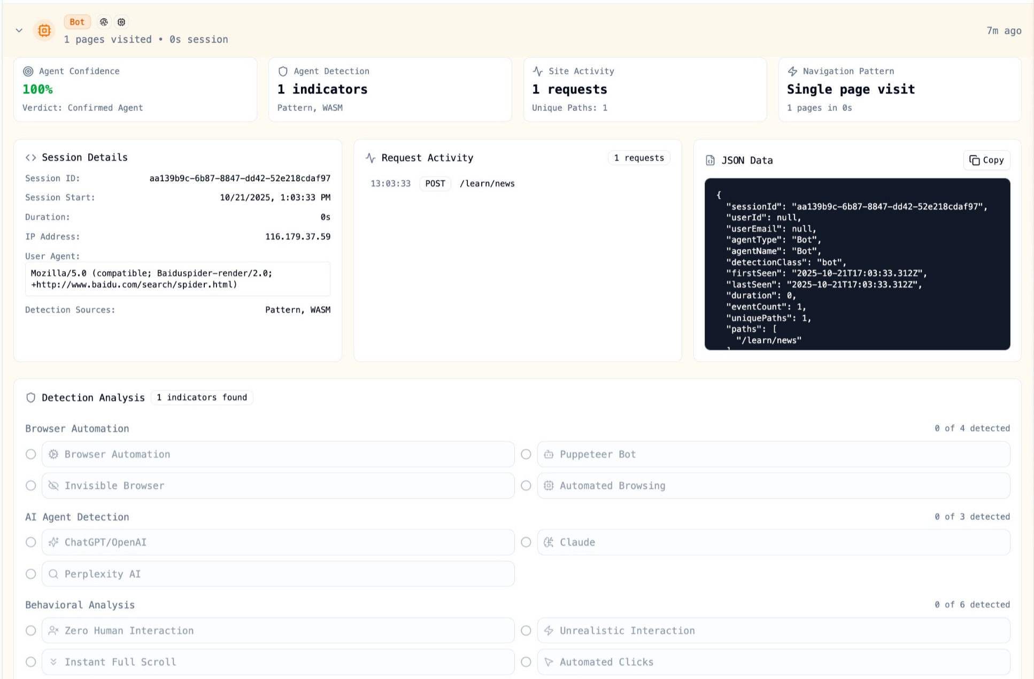Screen dimensions: 1034x679
Task: Click the orange bot avatar icon
Action: 44,30
